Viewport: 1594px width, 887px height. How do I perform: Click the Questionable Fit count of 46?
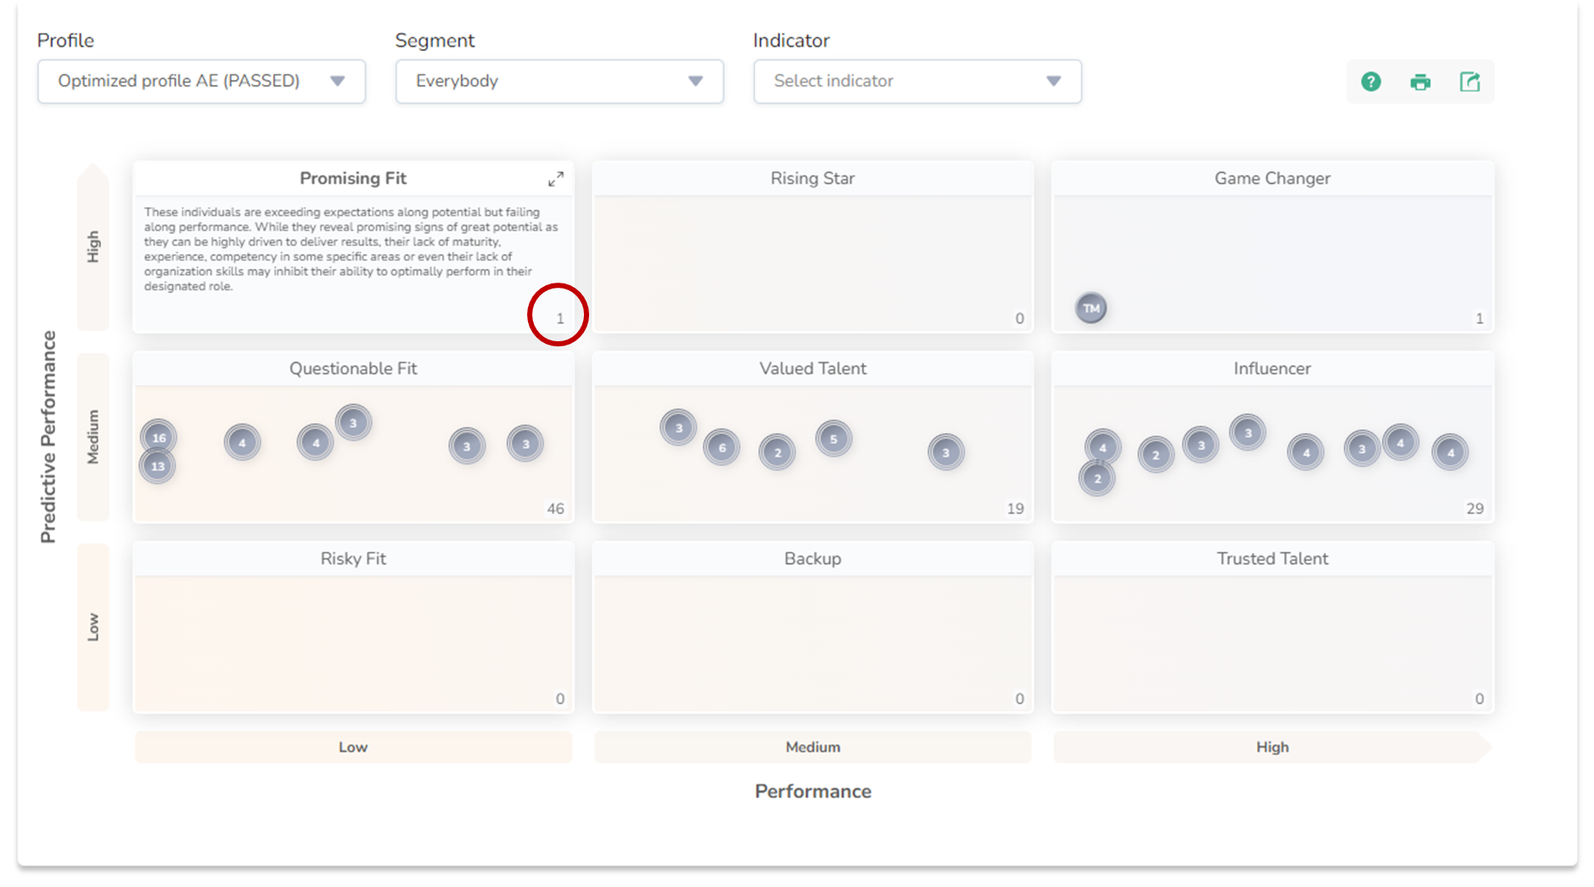pos(555,508)
